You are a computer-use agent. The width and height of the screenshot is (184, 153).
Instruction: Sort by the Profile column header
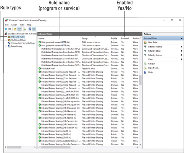point(114,38)
